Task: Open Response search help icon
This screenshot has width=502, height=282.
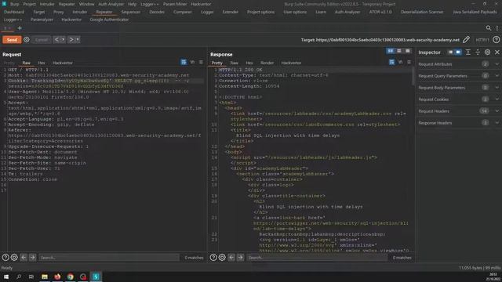Action: pyautogui.click(x=213, y=258)
